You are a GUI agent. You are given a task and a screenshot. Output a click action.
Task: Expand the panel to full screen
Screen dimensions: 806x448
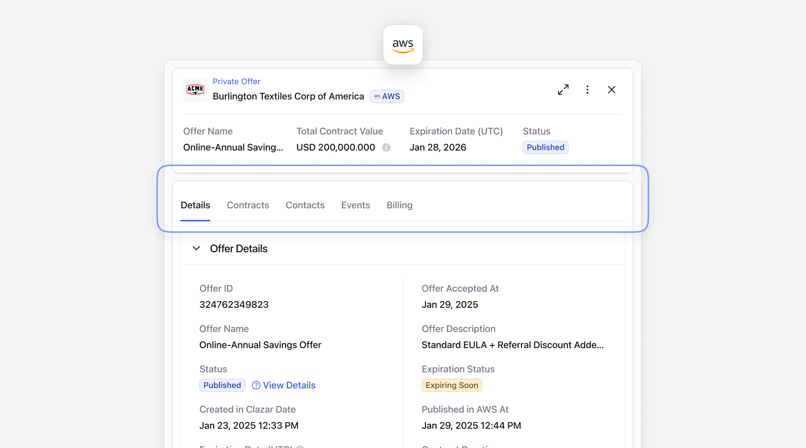pos(563,90)
